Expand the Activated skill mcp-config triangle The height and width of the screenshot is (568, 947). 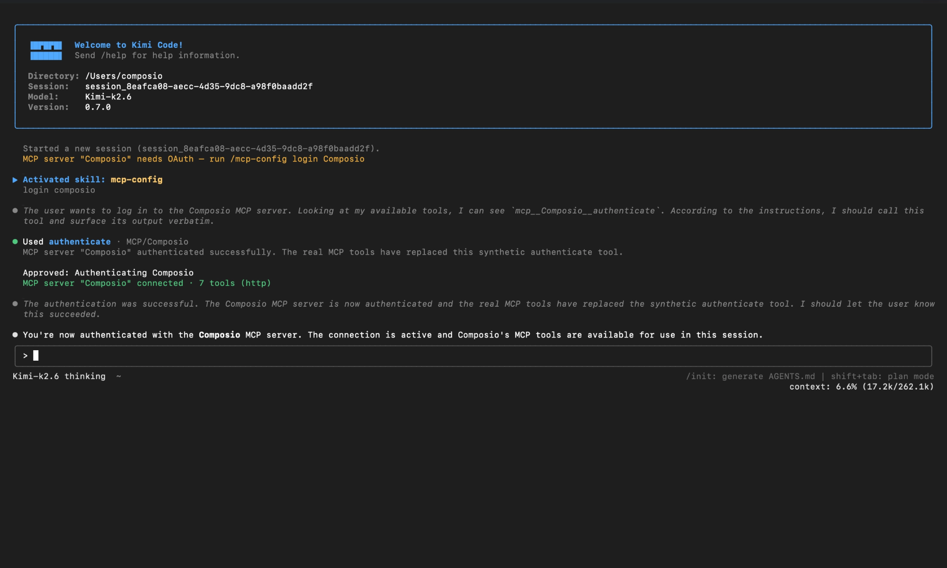15,180
